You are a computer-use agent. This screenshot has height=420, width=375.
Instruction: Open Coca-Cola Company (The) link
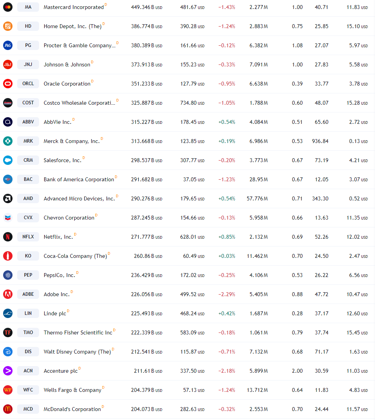click(x=75, y=256)
